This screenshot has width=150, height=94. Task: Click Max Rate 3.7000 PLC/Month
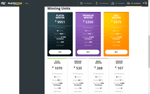[78, 84]
